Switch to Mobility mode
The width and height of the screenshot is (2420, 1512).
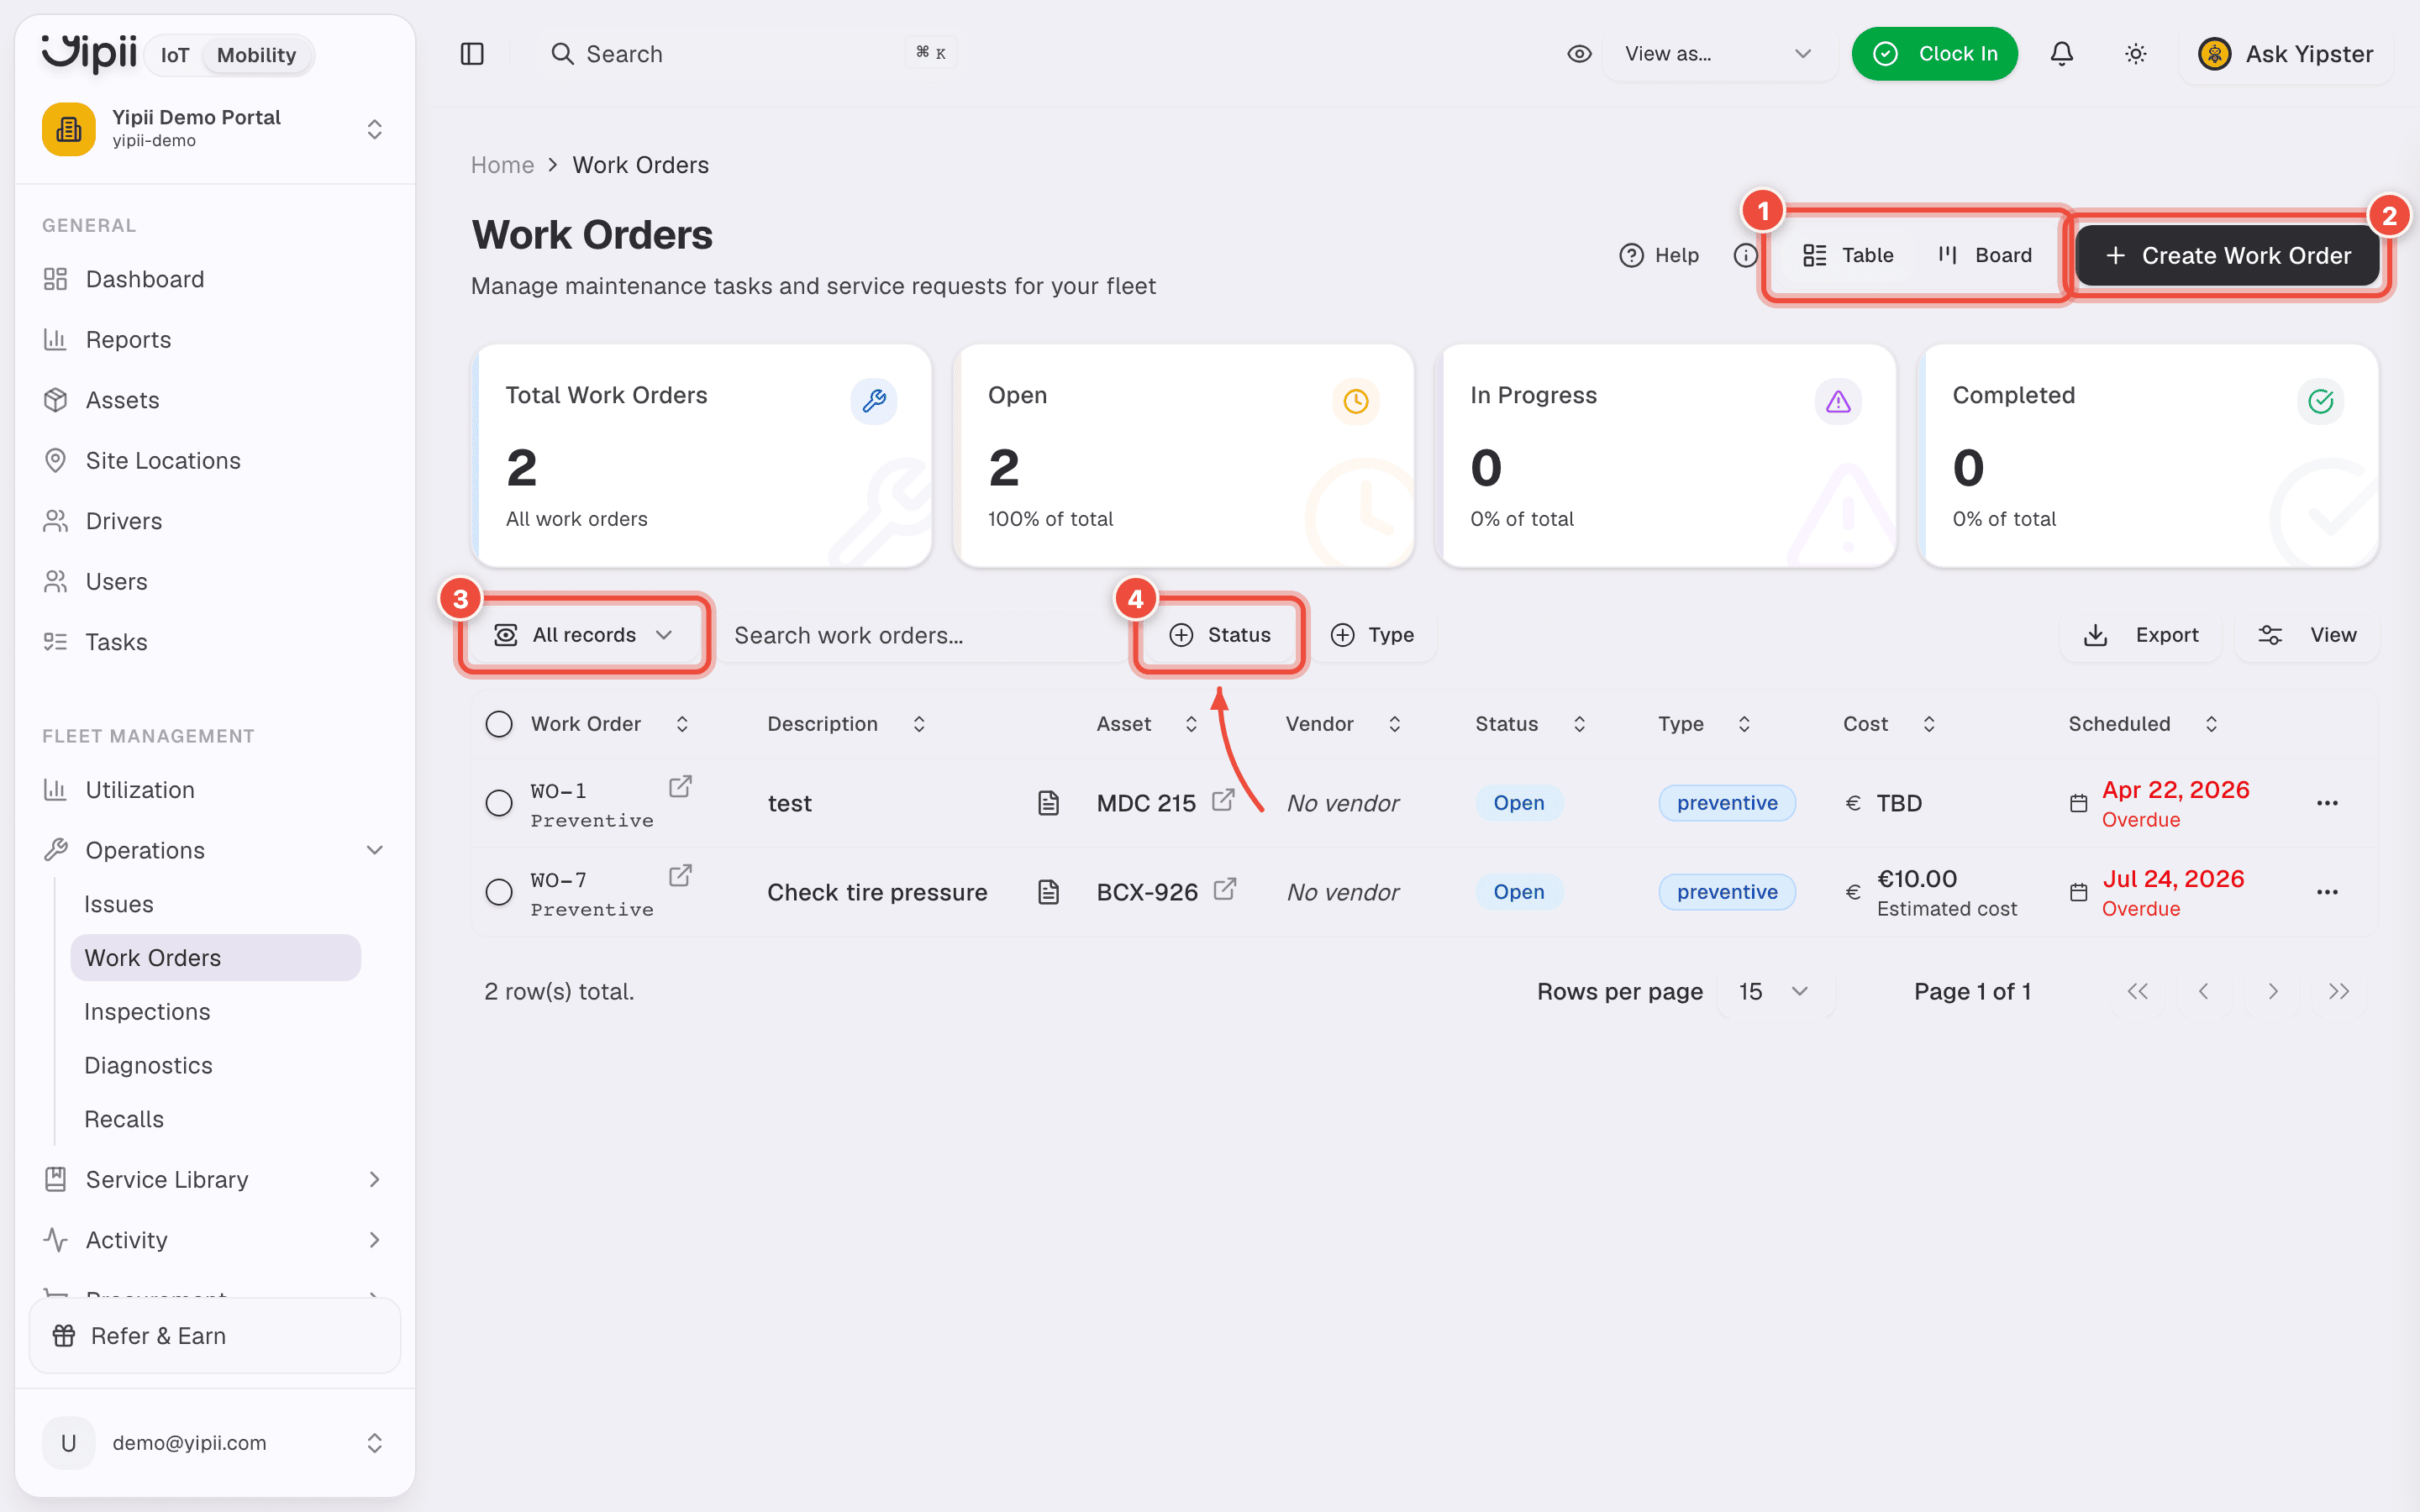tap(256, 55)
